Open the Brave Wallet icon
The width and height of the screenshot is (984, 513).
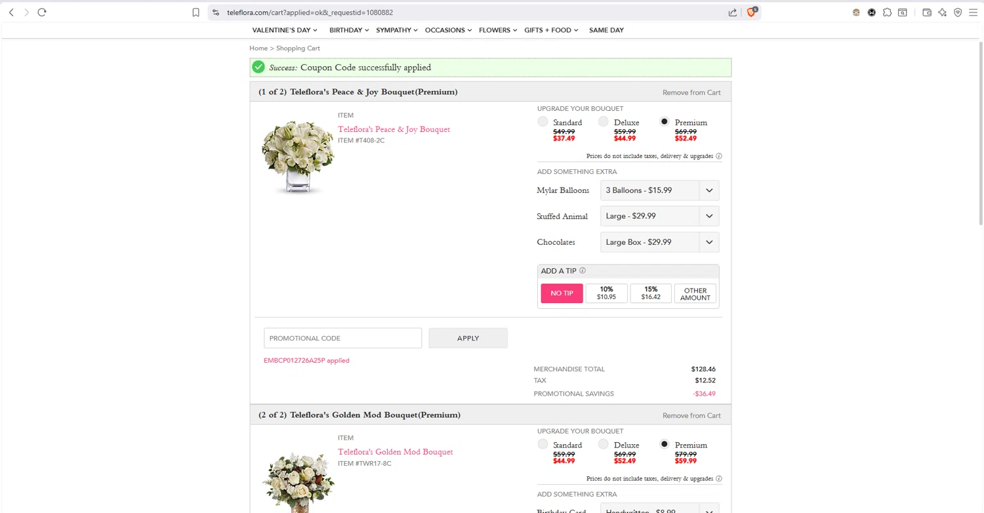coord(927,12)
